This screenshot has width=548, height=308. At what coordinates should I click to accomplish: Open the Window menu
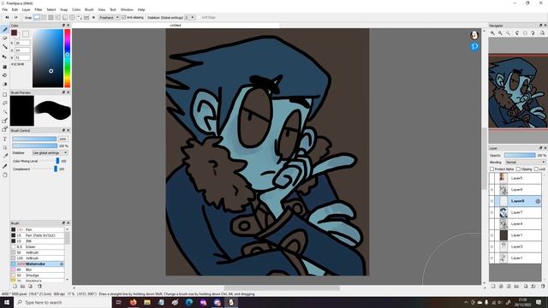pos(127,9)
